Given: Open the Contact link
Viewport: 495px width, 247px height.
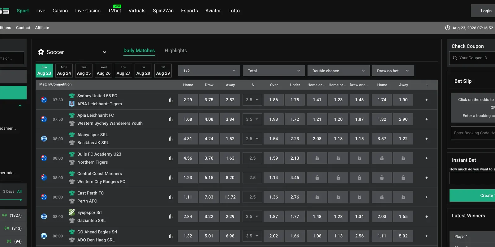Looking at the screenshot, I should point(23,28).
